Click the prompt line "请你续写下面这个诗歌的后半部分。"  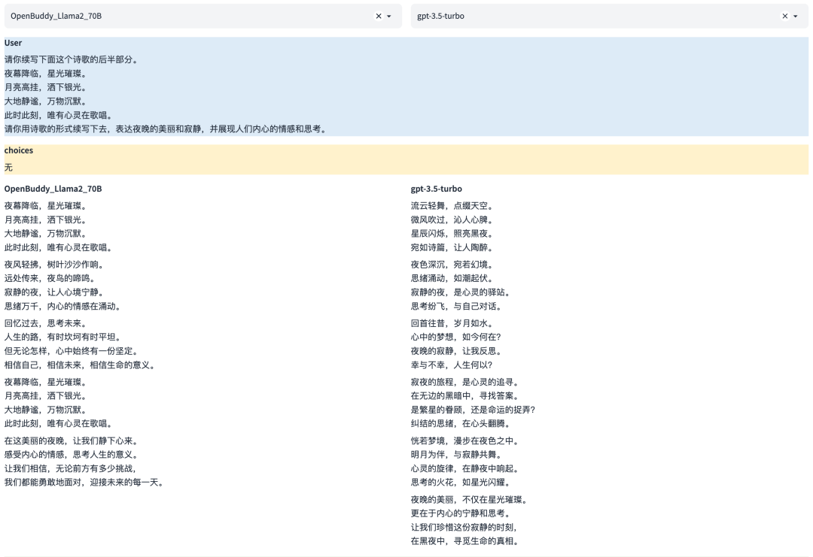coord(72,59)
